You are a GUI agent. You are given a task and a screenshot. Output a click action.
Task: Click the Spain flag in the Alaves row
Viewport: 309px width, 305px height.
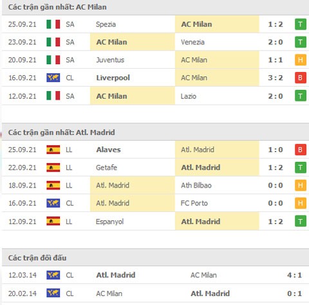pos(53,150)
